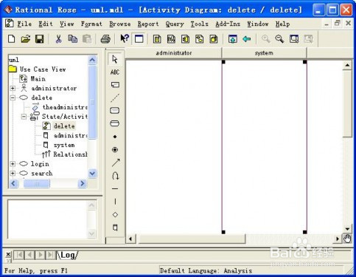
Task: Collapse the delete use case node
Action: click(x=13, y=98)
